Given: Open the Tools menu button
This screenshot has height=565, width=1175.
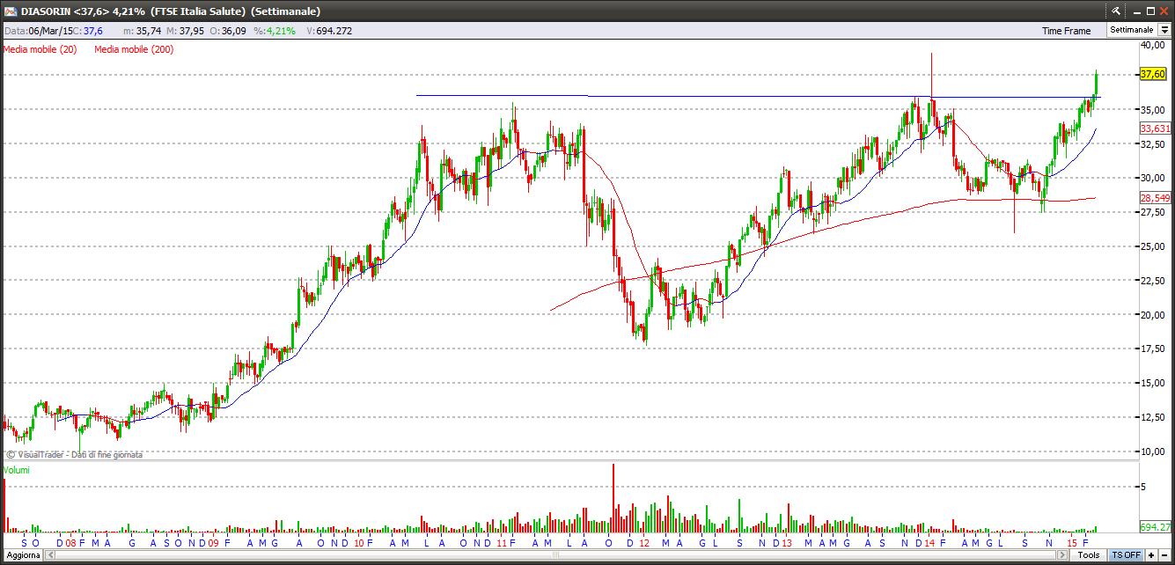Looking at the screenshot, I should click(1089, 555).
